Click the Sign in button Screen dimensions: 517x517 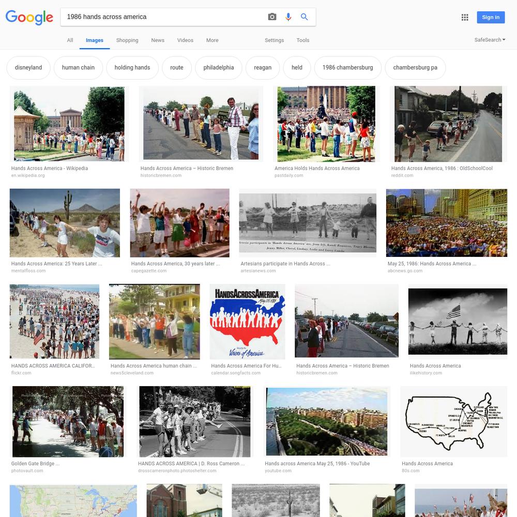coord(491,17)
